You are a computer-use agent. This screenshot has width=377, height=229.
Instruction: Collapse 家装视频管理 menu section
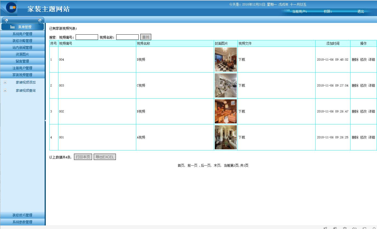(22, 75)
